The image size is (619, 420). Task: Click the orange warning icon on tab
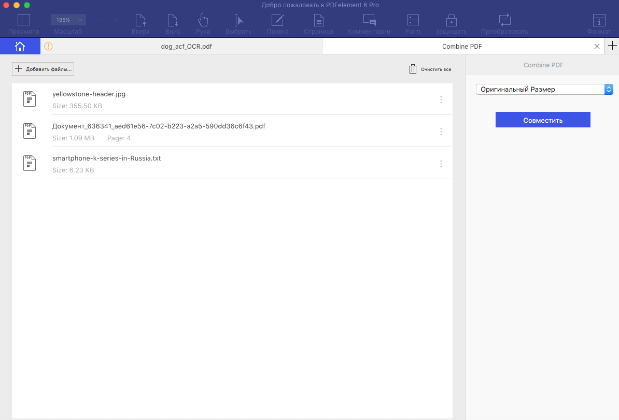(48, 46)
